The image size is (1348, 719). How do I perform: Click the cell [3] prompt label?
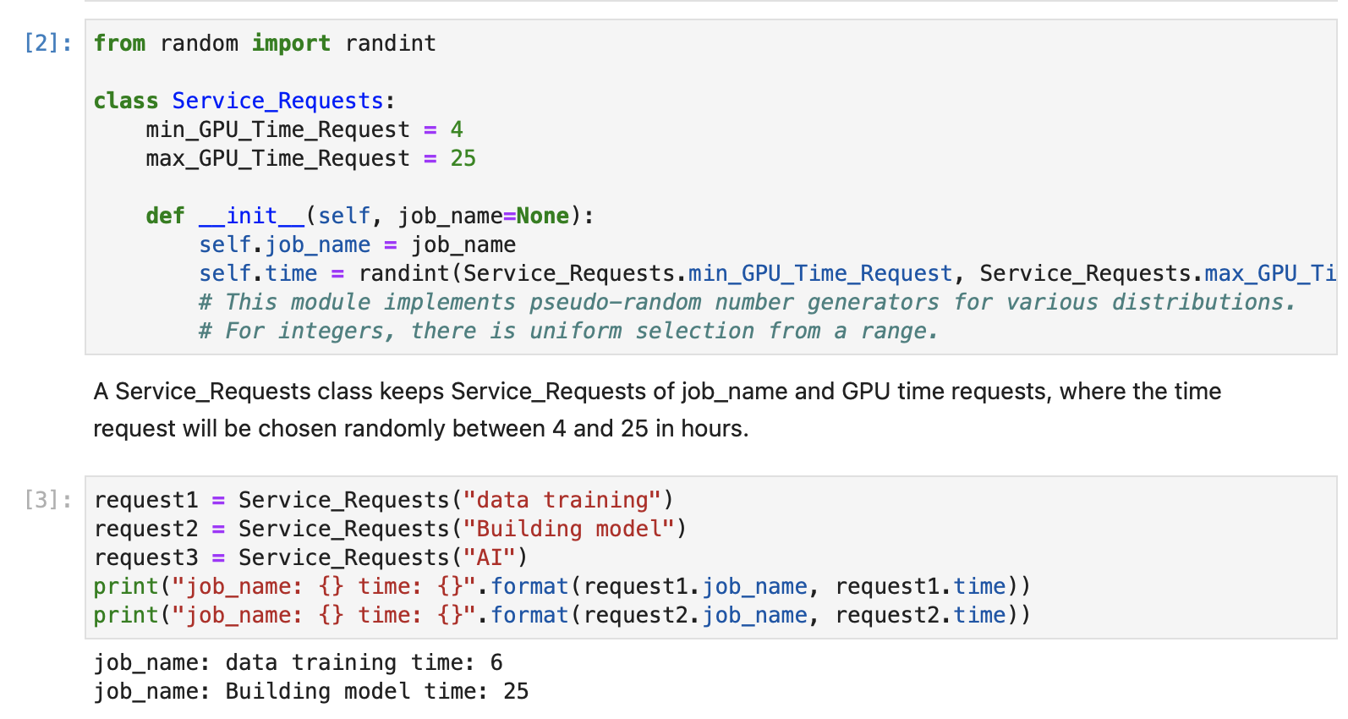pyautogui.click(x=48, y=500)
